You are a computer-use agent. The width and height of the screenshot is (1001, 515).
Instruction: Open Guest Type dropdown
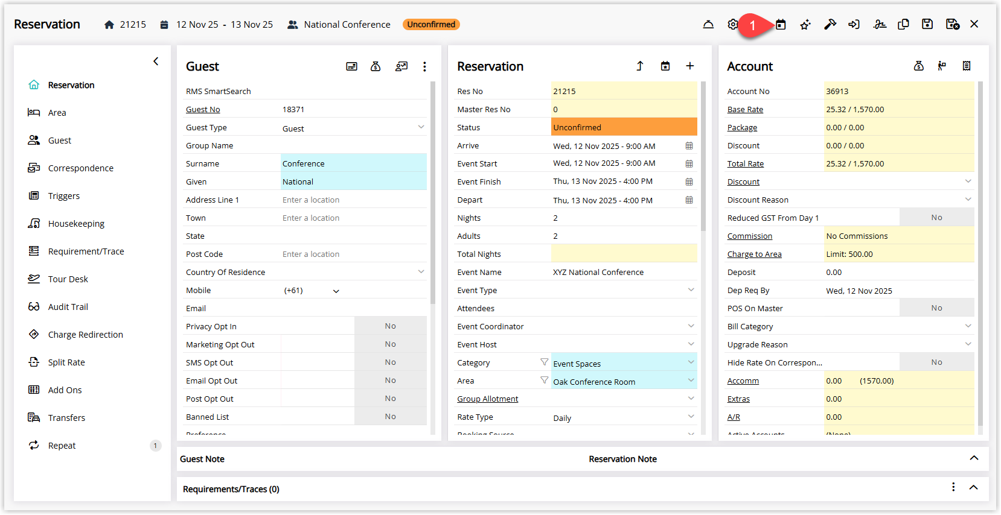(421, 127)
